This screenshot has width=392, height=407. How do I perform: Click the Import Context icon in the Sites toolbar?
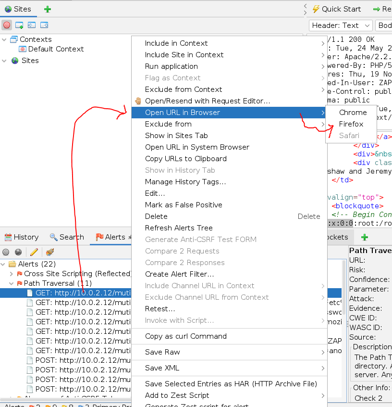pos(32,25)
